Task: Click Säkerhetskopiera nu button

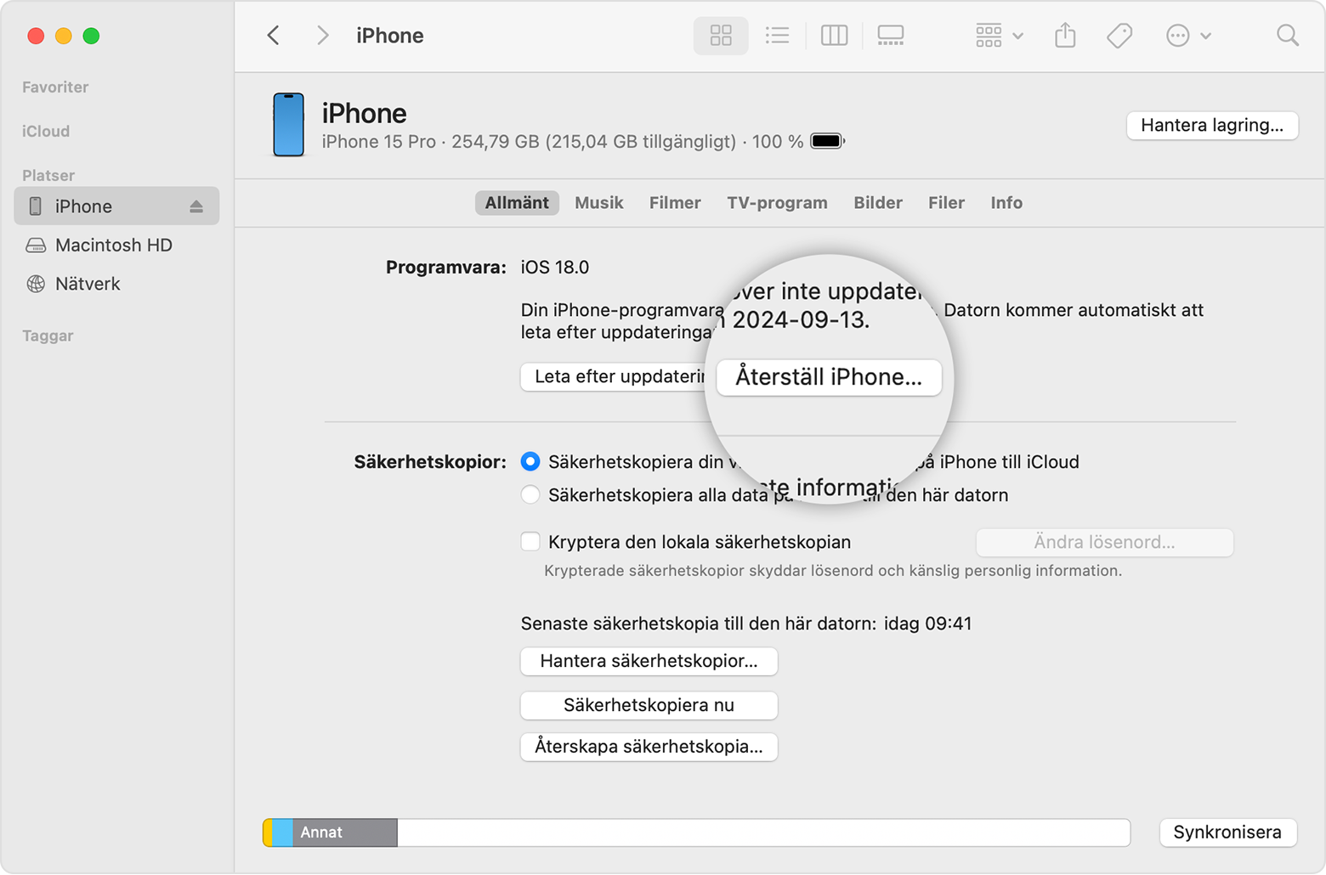Action: point(649,705)
